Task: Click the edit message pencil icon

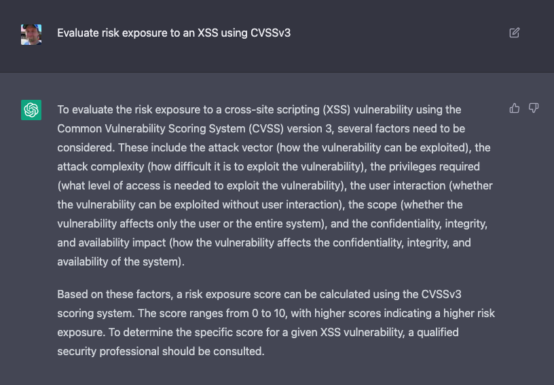Action: tap(514, 33)
